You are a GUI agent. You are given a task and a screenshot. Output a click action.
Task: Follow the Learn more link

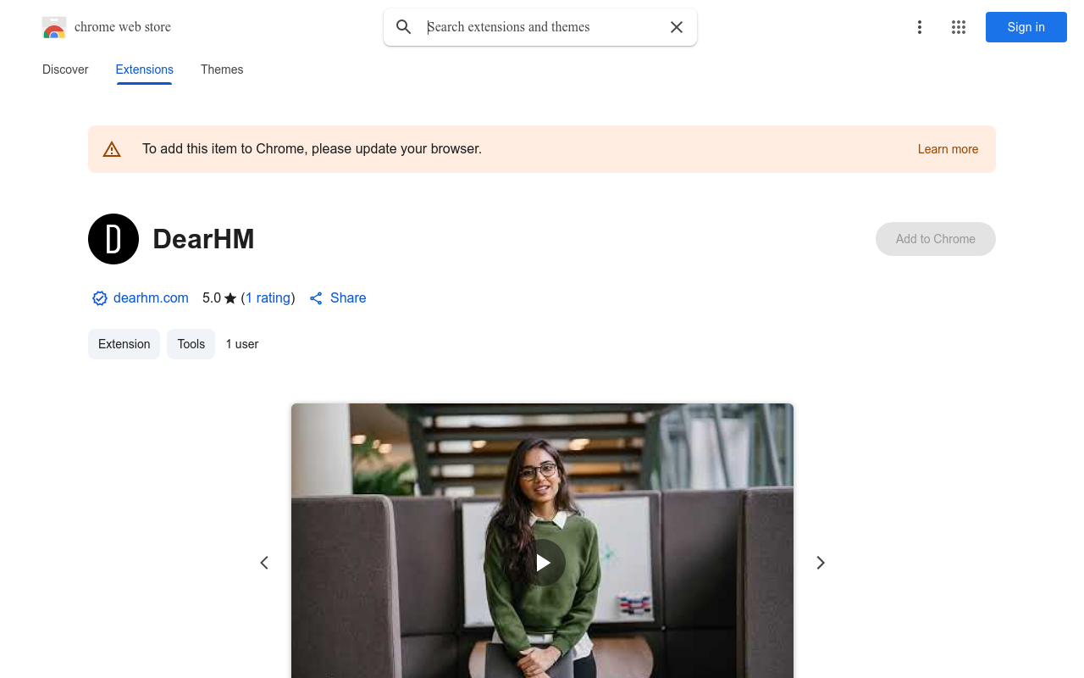tap(948, 149)
